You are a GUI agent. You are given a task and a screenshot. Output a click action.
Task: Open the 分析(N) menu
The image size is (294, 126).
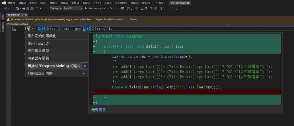coord(97,3)
